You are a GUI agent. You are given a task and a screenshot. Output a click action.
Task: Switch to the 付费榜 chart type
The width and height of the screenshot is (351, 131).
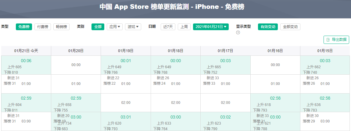[x=43, y=27]
